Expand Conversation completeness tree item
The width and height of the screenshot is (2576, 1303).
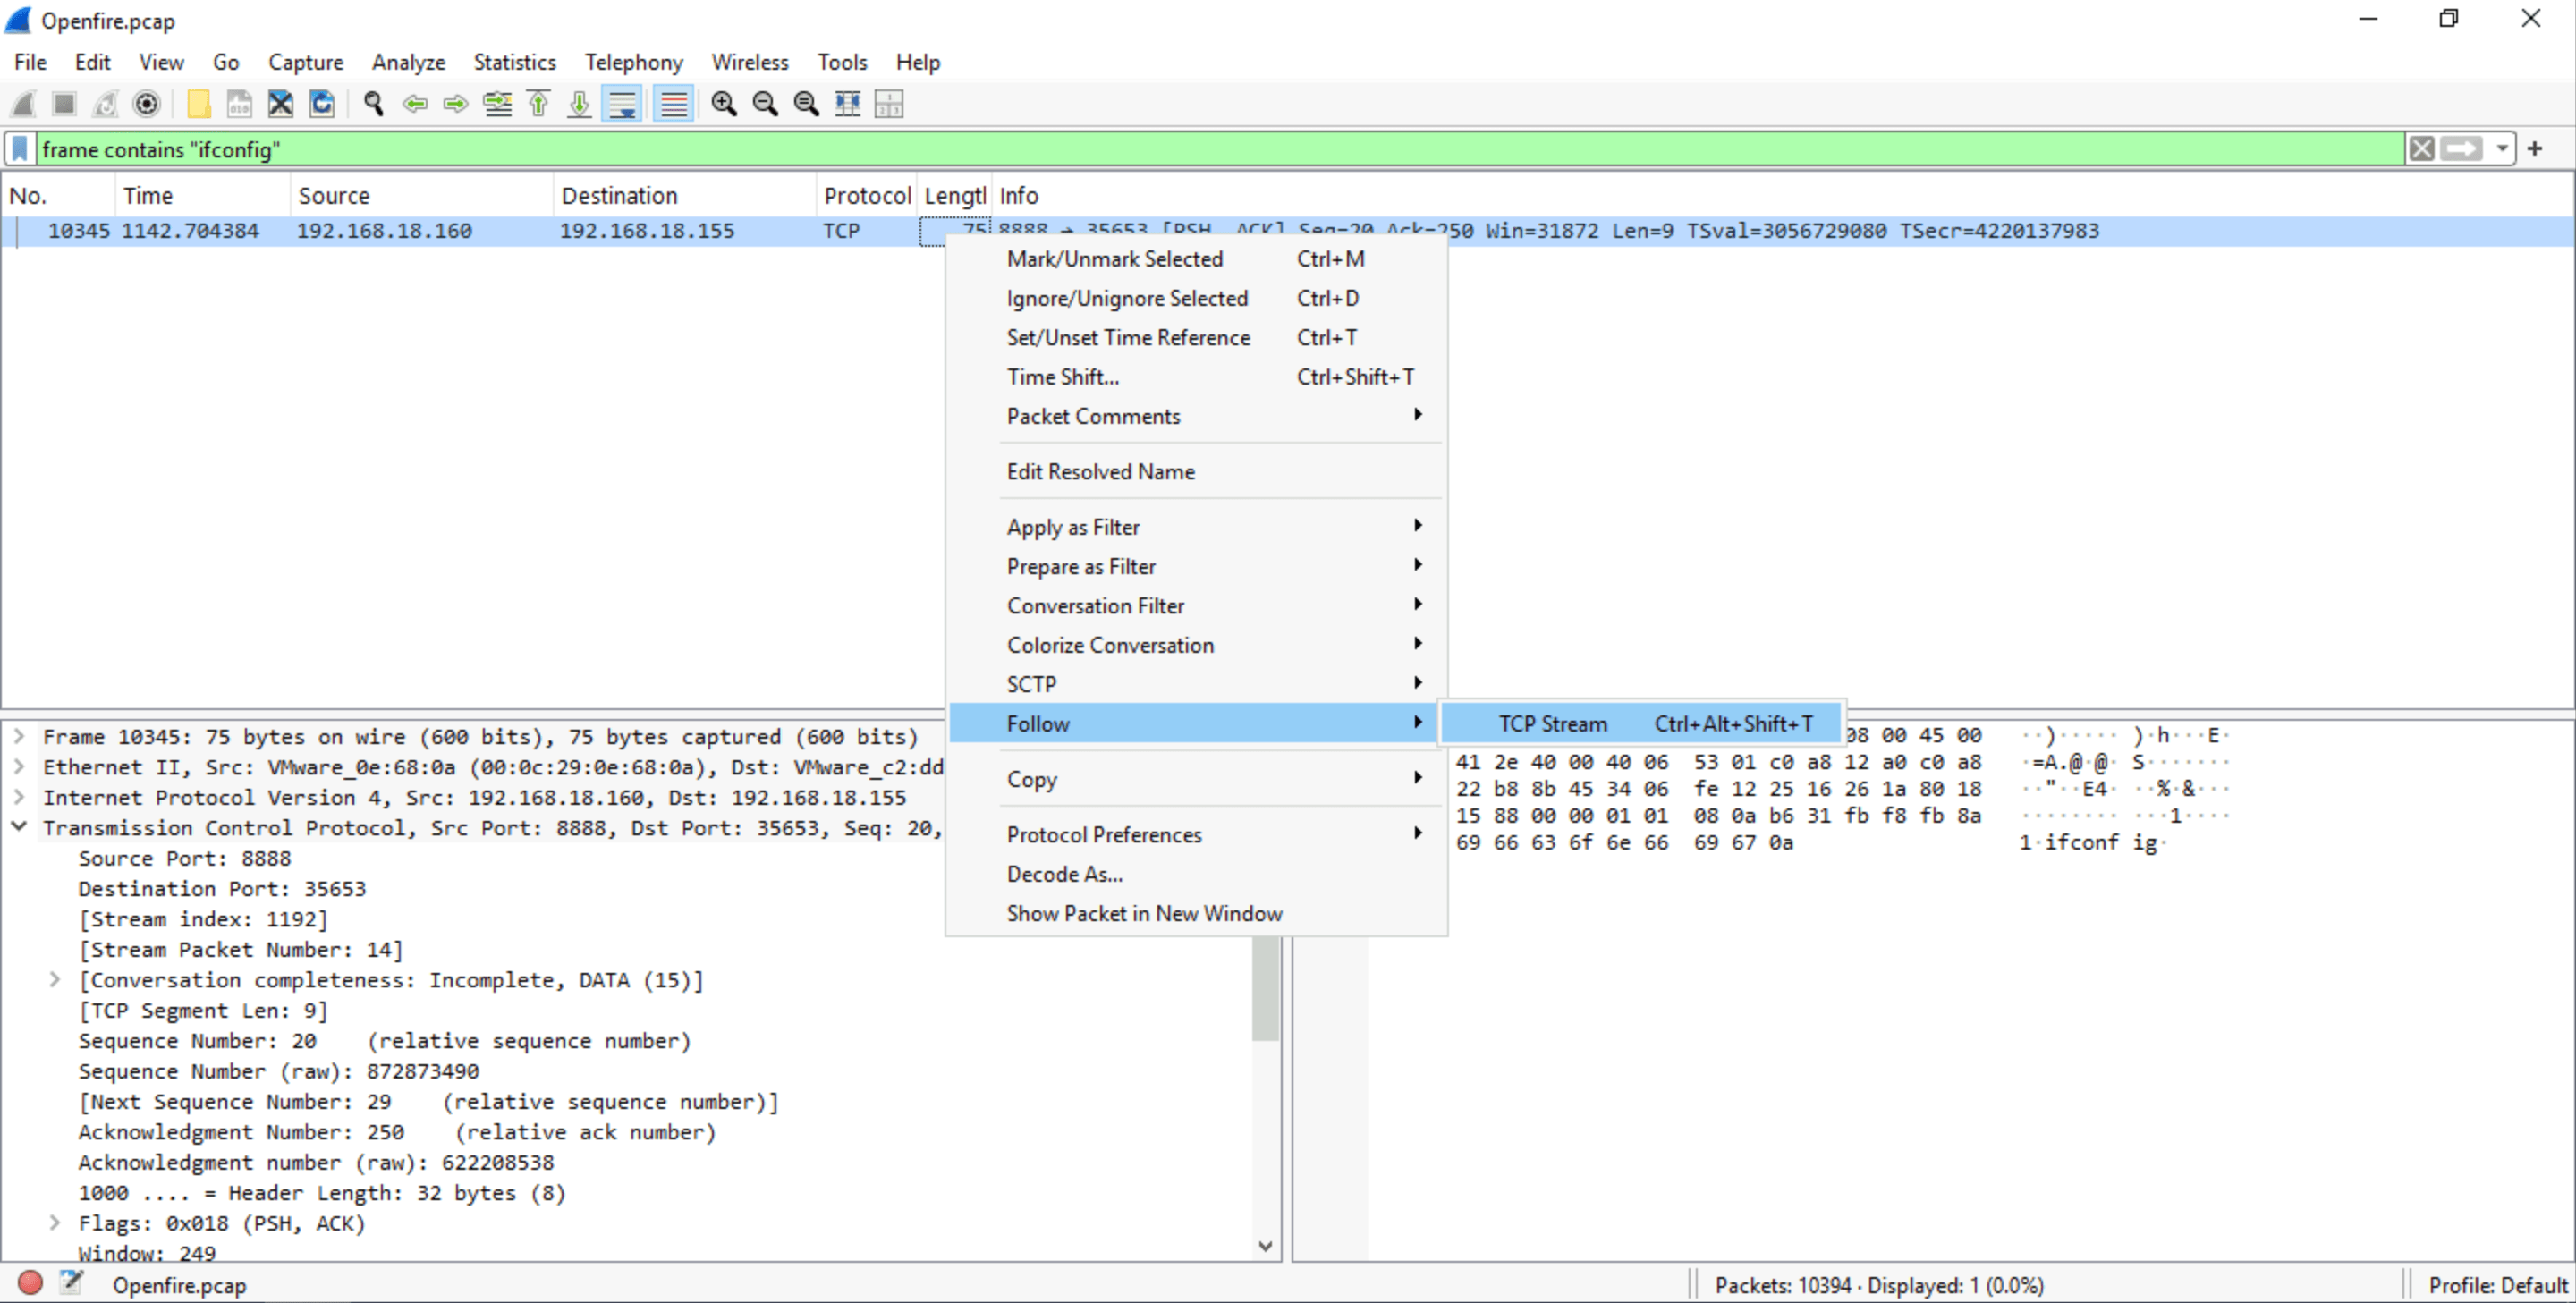tap(55, 980)
